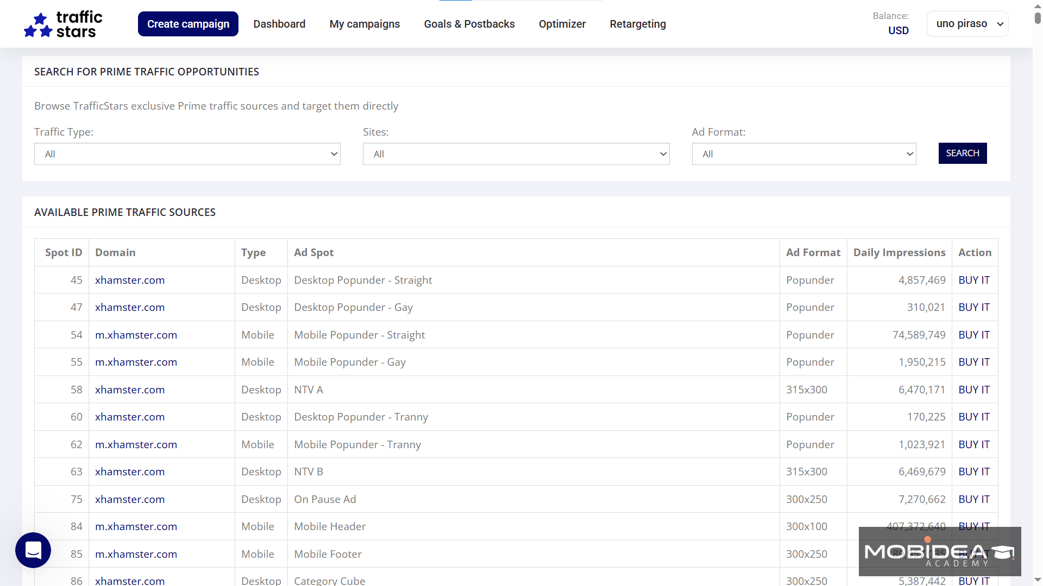Click the scrollbar down arrow
The image size is (1043, 586).
tap(1037, 579)
